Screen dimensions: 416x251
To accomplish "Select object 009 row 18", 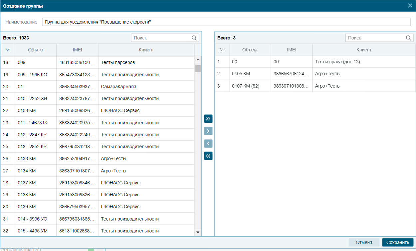I will [x=98, y=62].
